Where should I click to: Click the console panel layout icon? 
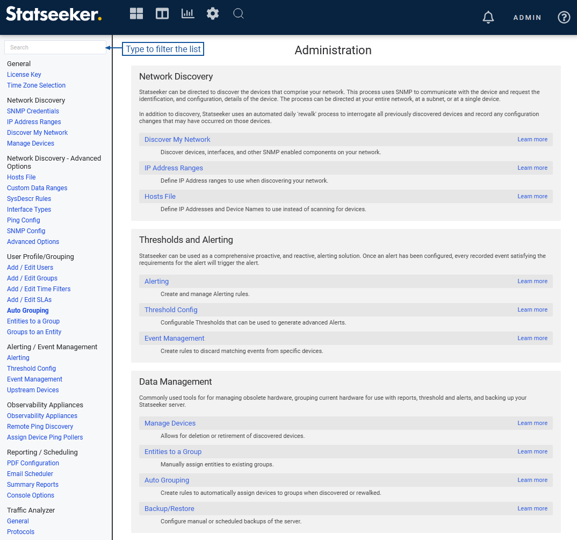point(162,14)
